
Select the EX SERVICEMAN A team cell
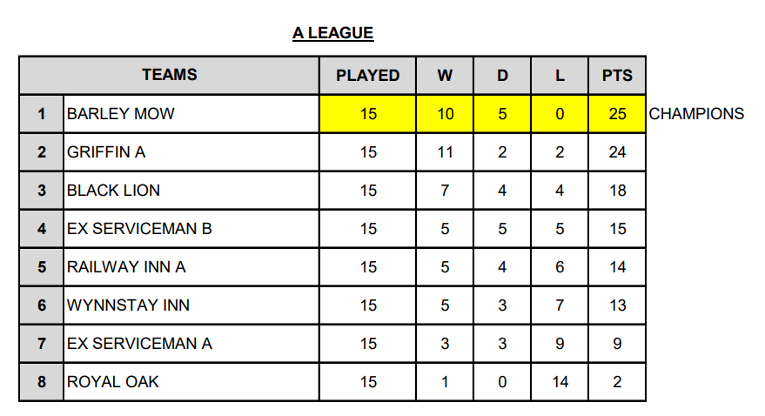139,344
